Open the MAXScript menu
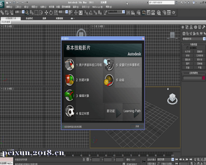Screen dimensions: 206x165 98,7
